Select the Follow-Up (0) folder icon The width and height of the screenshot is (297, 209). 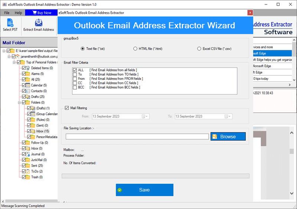pyautogui.click(x=28, y=143)
